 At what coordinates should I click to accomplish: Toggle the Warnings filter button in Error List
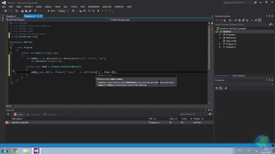[34, 114]
